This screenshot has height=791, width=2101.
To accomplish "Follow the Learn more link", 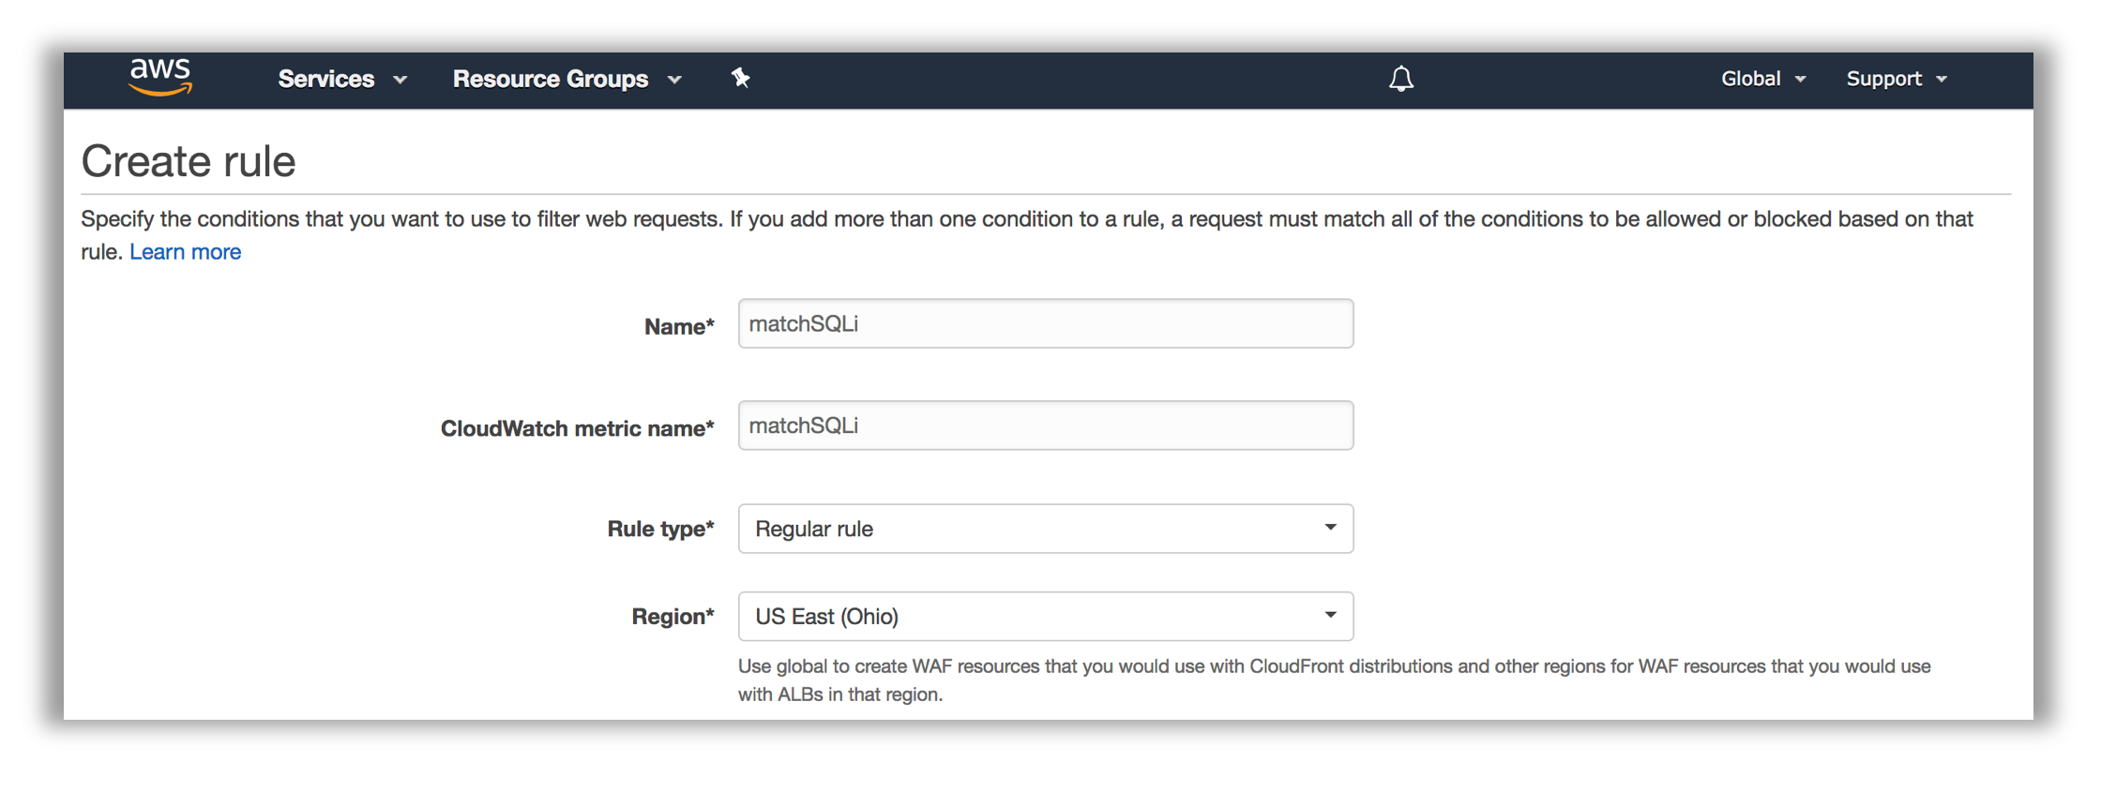I will tap(185, 252).
